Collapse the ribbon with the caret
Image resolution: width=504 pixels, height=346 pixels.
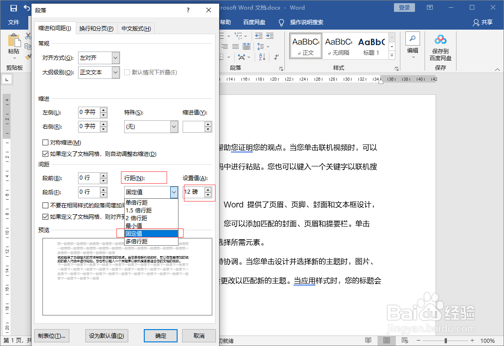click(x=497, y=69)
